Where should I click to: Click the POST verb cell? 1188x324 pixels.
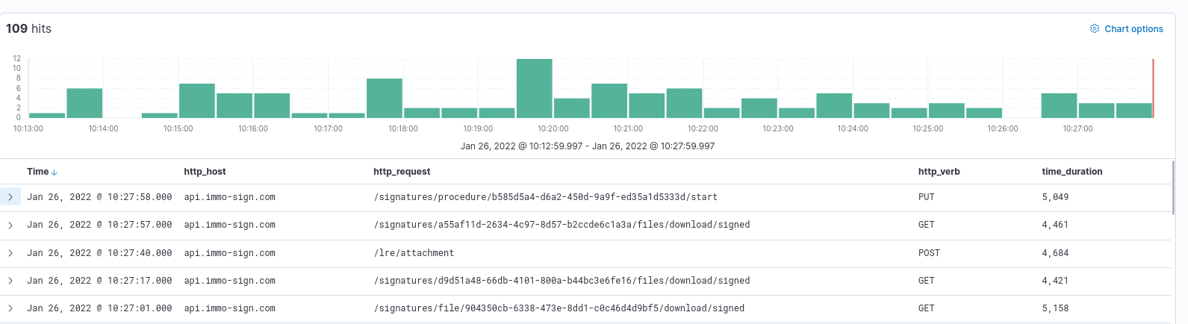[x=929, y=253]
